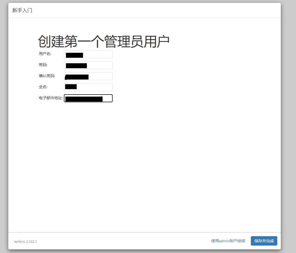The height and width of the screenshot is (253, 296).
Task: Click the 电子邮件地址 input field
Action: point(88,98)
